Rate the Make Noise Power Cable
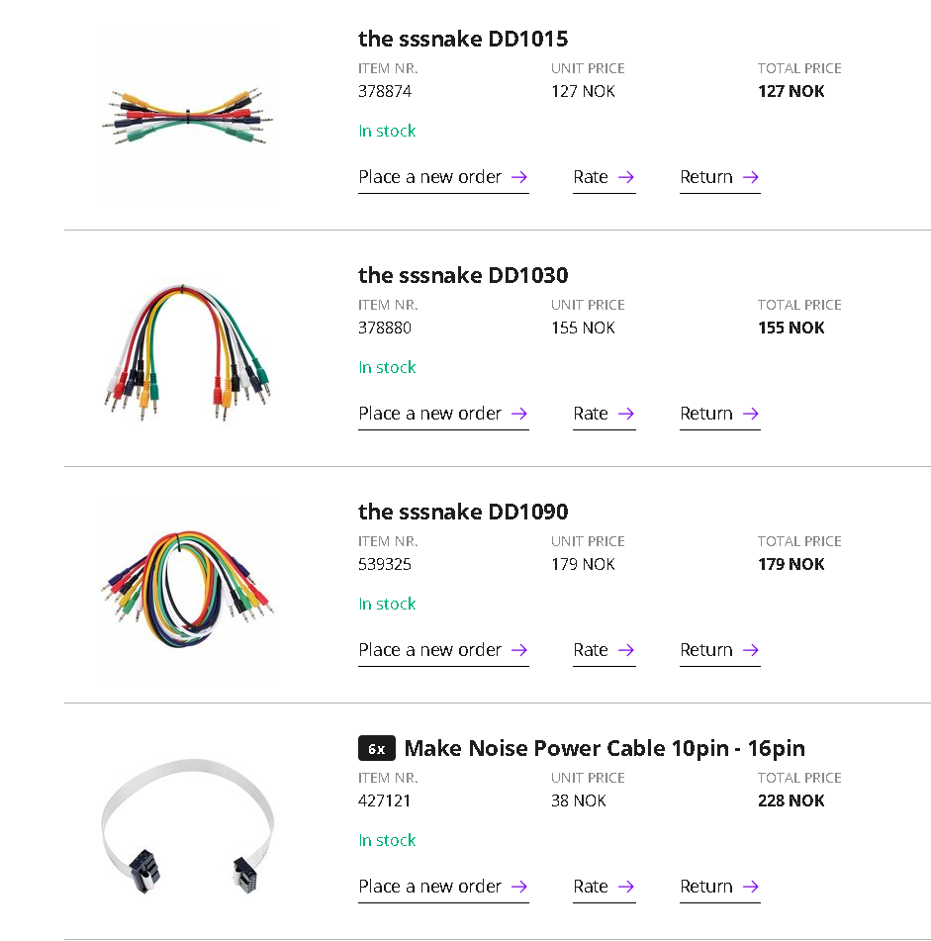This screenshot has height=941, width=931. point(604,887)
